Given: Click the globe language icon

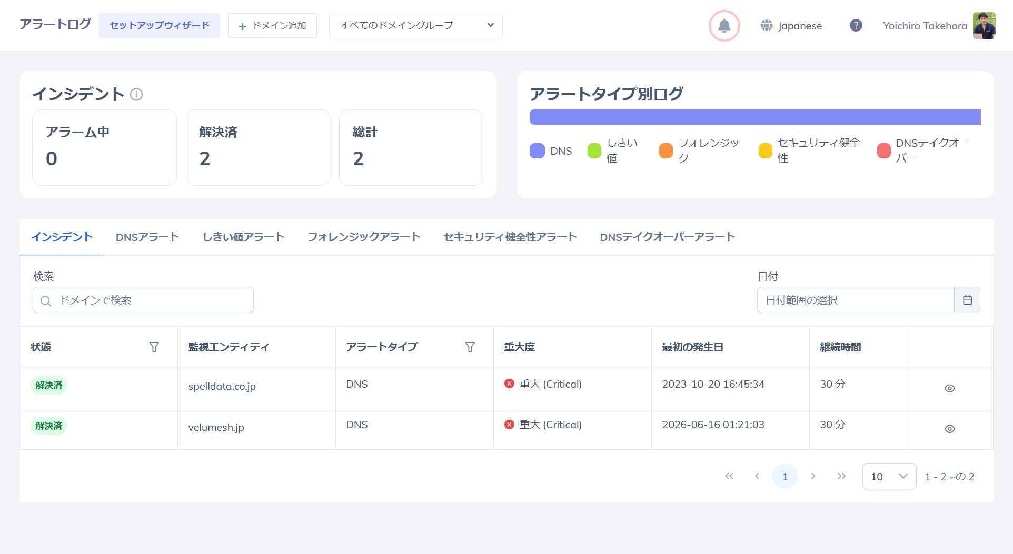Looking at the screenshot, I should click(767, 25).
